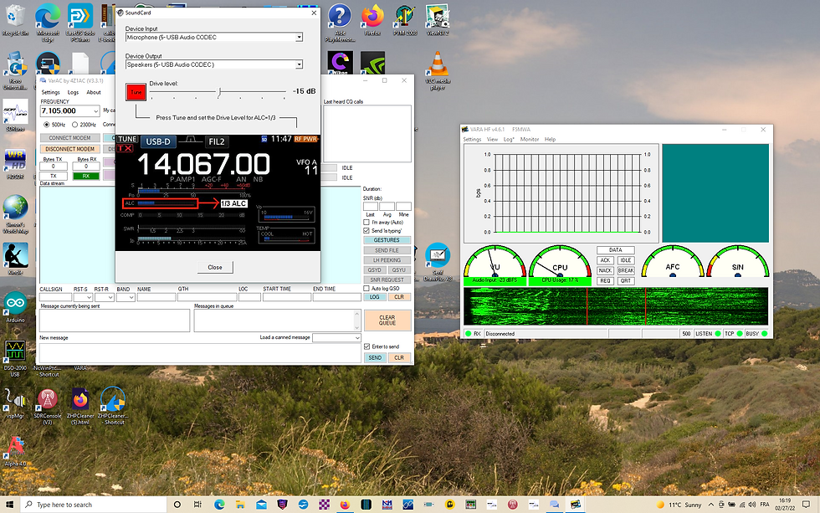Click the CLEAR QUEUE button
Screen dimensions: 820x513
(387, 321)
